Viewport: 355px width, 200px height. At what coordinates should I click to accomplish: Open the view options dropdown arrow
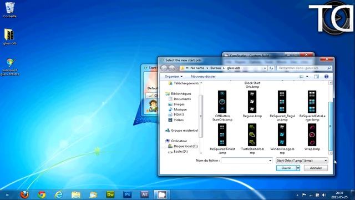[x=307, y=77]
